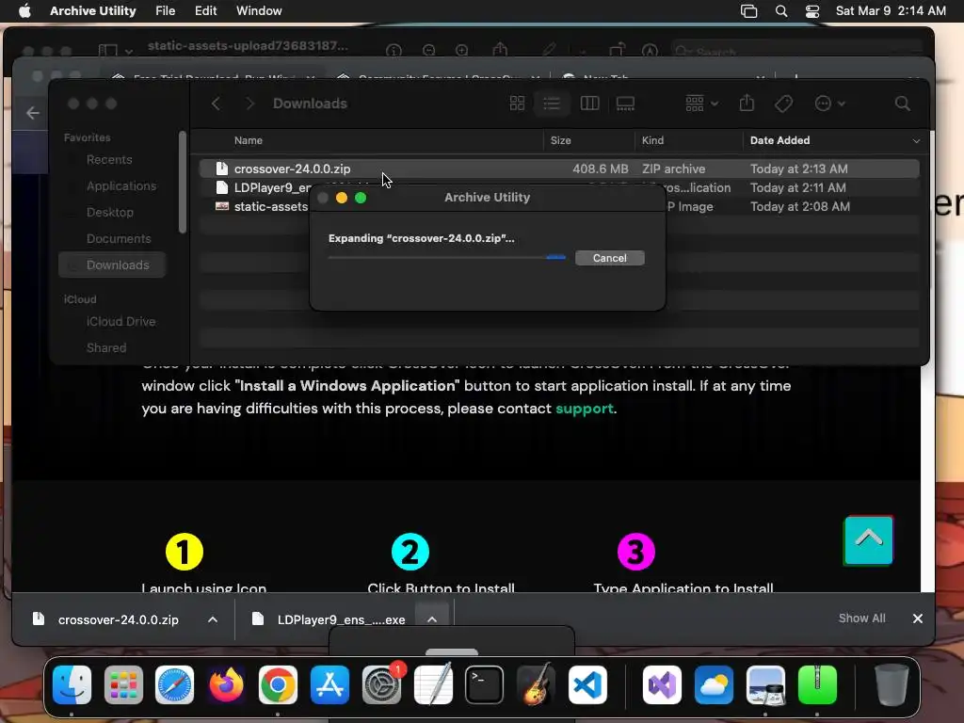
Task: Open the File menu
Action: coord(165,10)
